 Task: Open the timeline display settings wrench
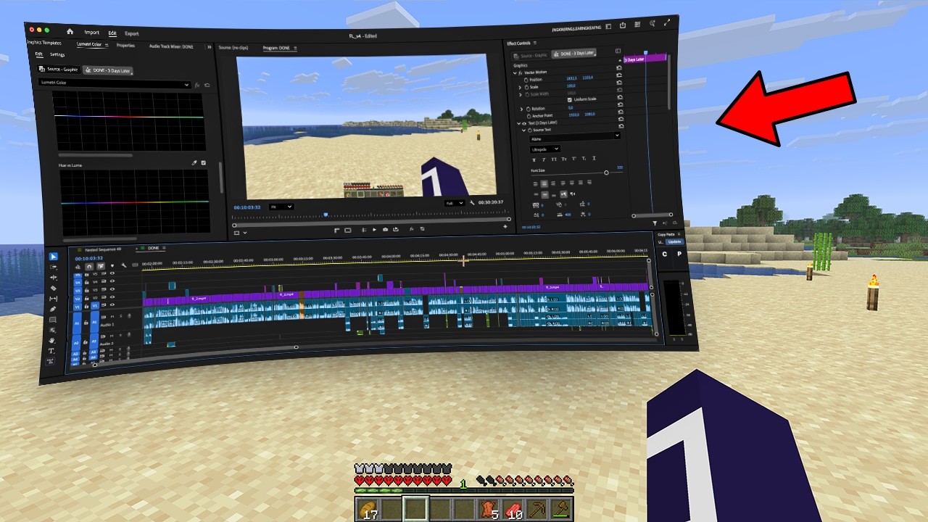pyautogui.click(x=124, y=266)
